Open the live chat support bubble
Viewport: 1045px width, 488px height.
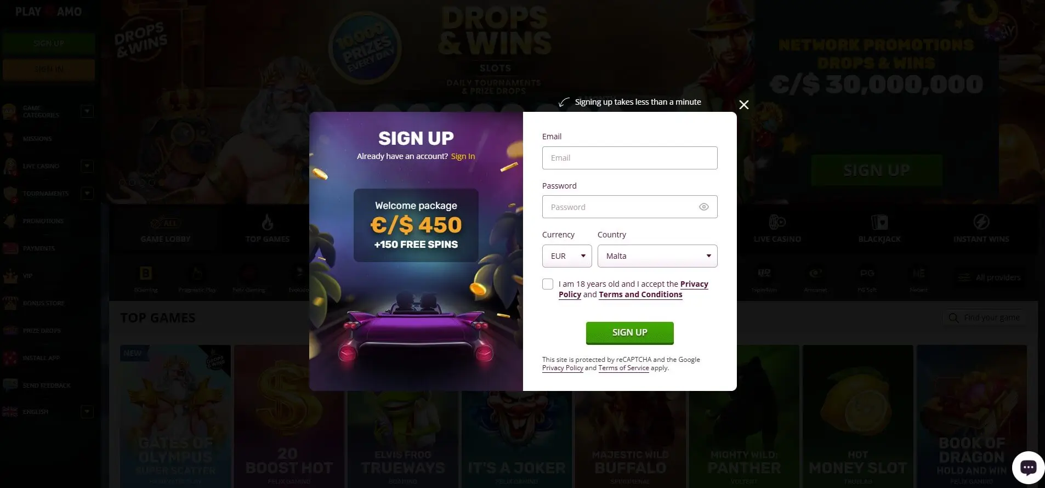coord(1028,467)
